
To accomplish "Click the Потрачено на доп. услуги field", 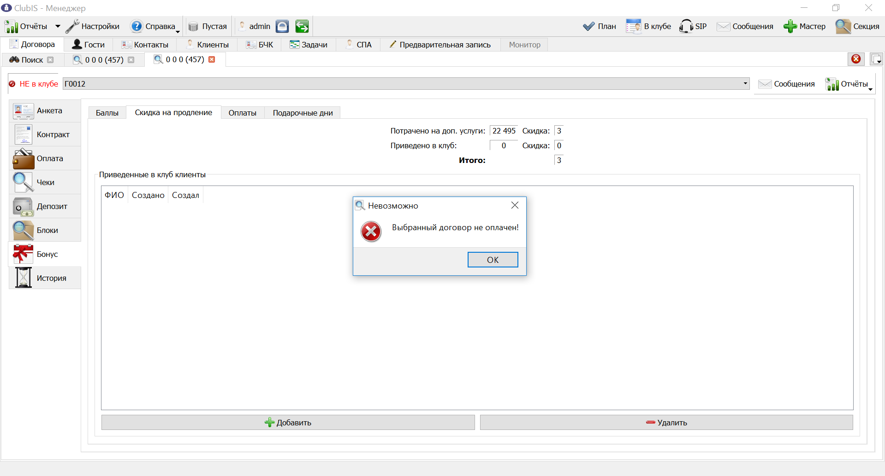I will [504, 131].
